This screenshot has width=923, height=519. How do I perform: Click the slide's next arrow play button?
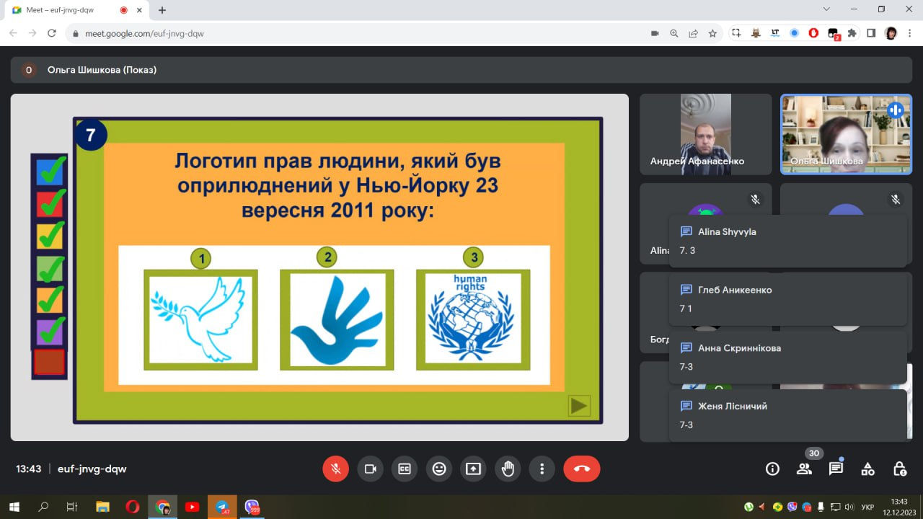point(579,406)
